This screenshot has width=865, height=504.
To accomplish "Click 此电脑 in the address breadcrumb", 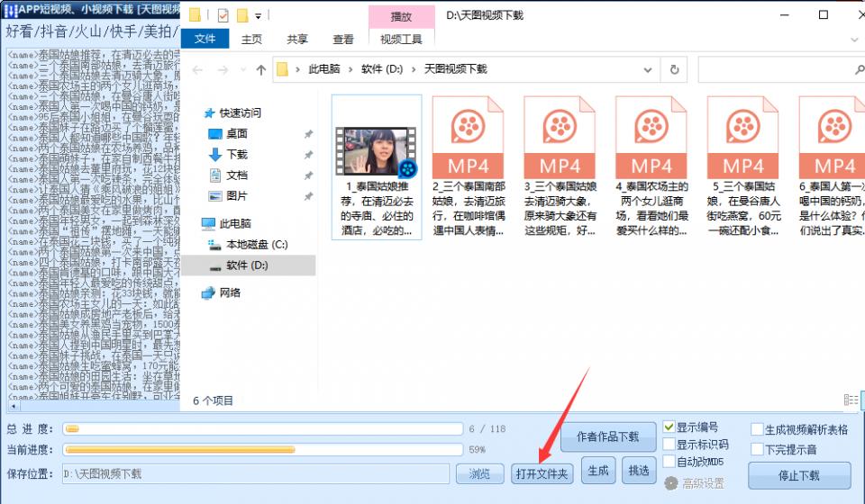I will click(x=323, y=69).
